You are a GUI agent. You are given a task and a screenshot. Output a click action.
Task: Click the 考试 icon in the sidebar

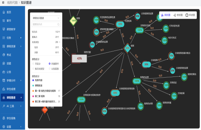tap(4, 55)
